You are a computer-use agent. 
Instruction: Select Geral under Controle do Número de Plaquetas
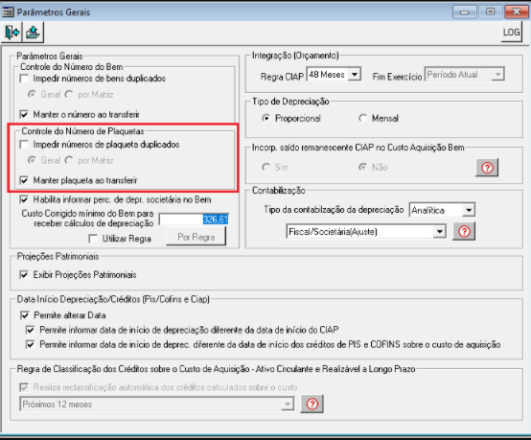pyautogui.click(x=32, y=160)
